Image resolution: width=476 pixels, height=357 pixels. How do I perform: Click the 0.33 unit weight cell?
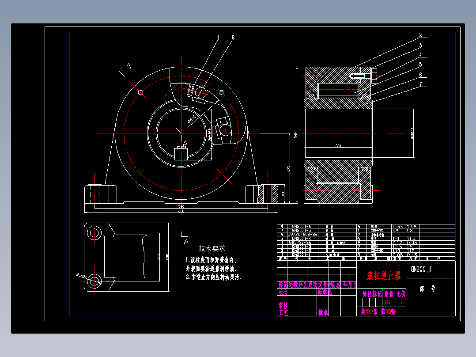(x=398, y=226)
